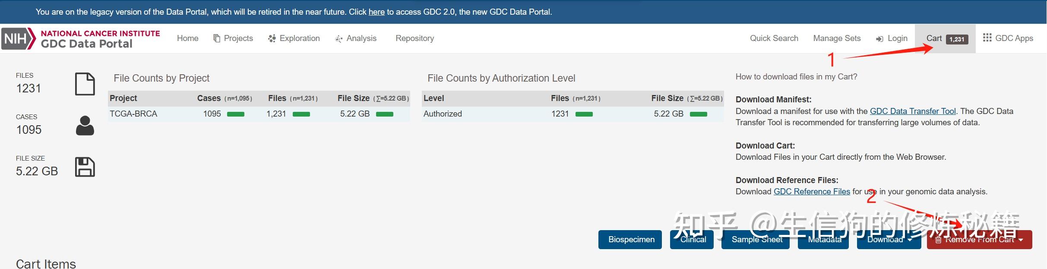Expand the Remove From Cart dropdown arrow
Image resolution: width=1047 pixels, height=269 pixels.
1021,240
